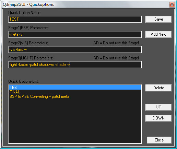The height and width of the screenshot is (149, 177).
Task: Click into the Stage1(BSP) Parameters field
Action: pyautogui.click(x=75, y=34)
